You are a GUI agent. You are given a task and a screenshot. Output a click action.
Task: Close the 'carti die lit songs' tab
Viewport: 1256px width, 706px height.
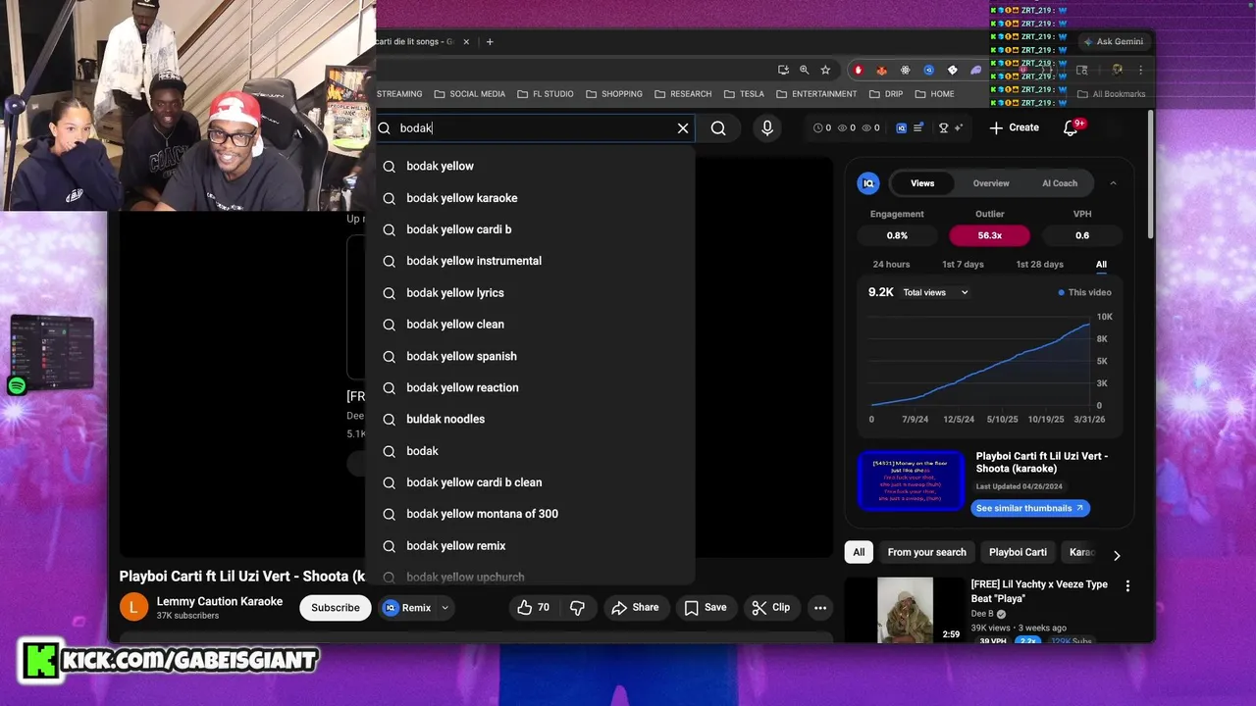click(466, 41)
